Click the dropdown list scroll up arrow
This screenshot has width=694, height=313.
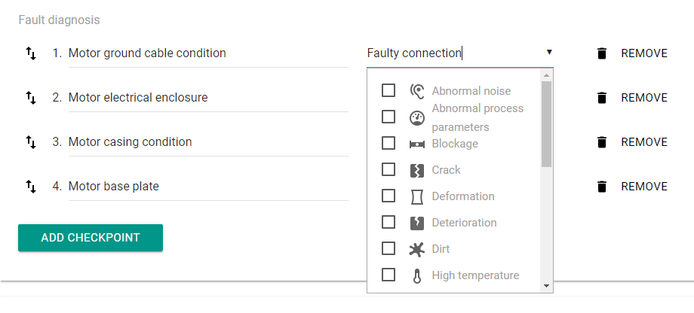[x=546, y=75]
